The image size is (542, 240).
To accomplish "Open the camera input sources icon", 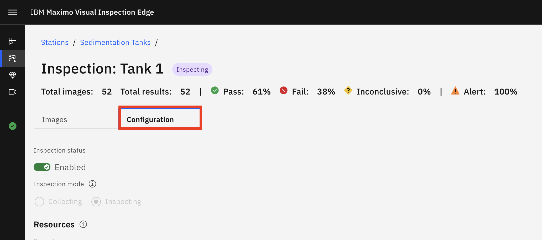I will (x=13, y=92).
